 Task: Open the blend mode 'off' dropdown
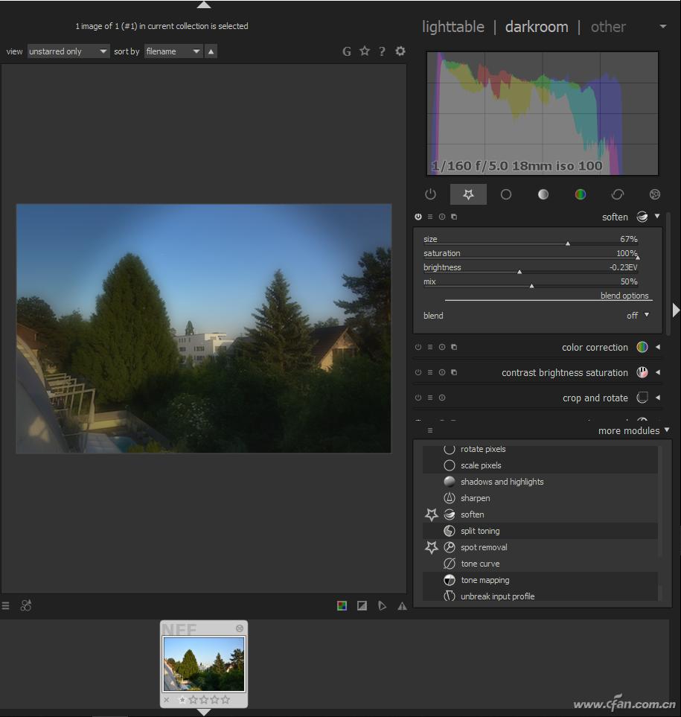638,316
